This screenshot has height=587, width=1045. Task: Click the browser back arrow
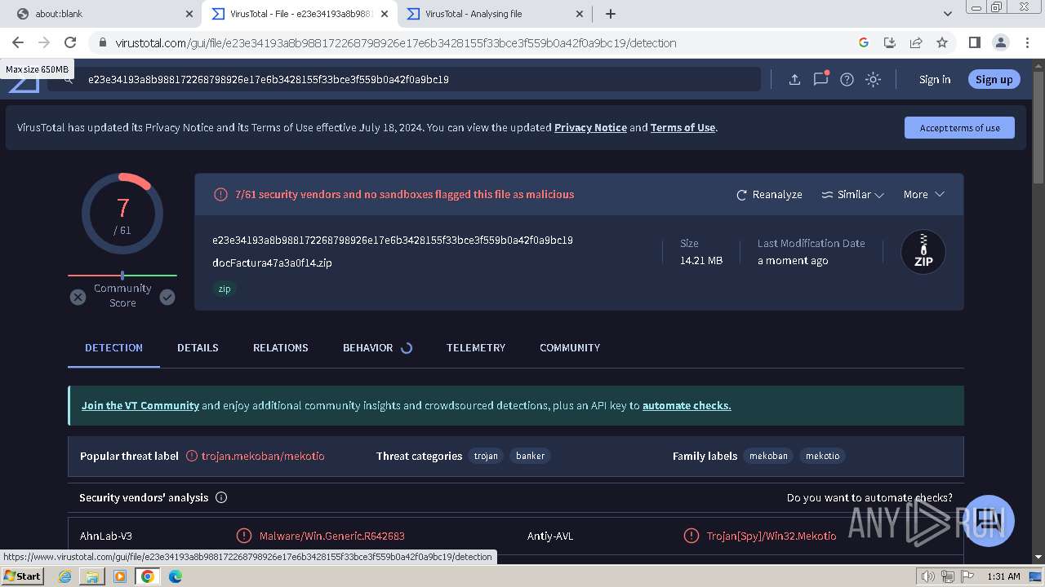(x=18, y=42)
